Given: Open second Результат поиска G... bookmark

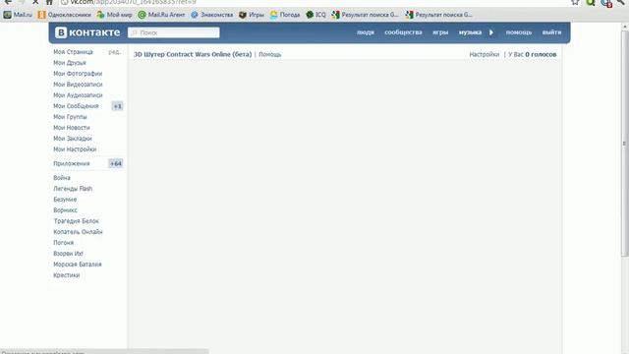Looking at the screenshot, I should pyautogui.click(x=439, y=15).
